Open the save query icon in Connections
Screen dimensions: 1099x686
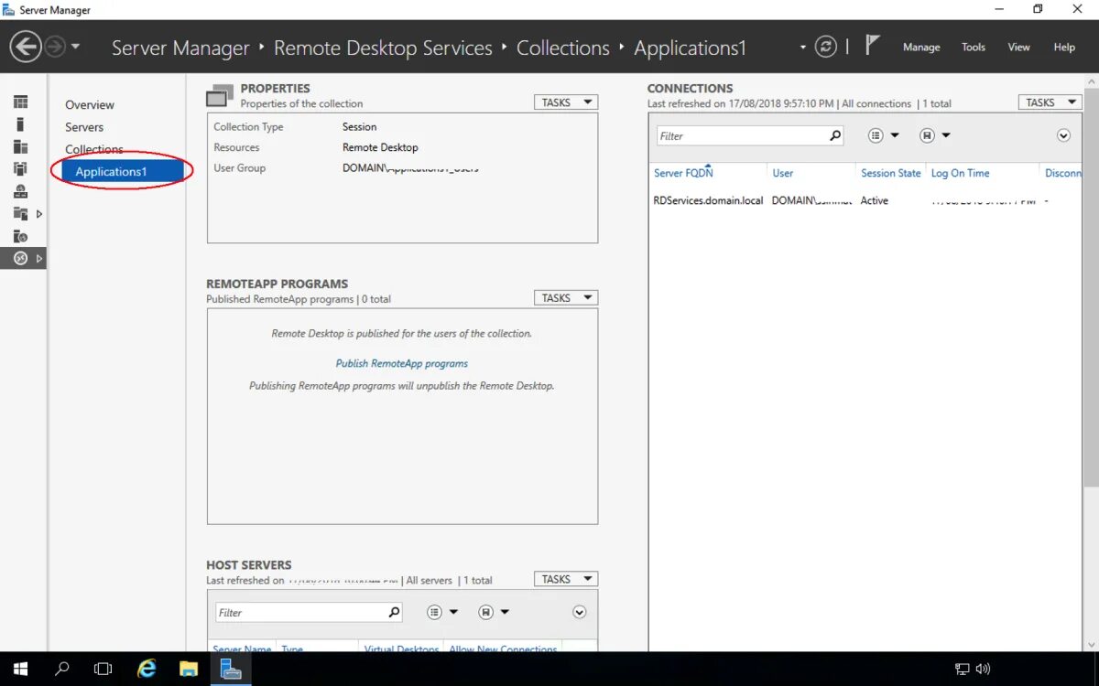pos(927,135)
